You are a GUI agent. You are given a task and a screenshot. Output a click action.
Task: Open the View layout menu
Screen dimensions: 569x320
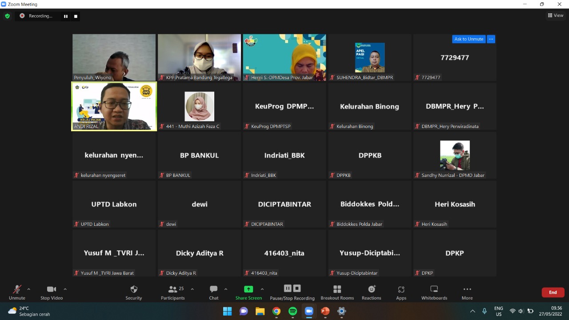[556, 16]
